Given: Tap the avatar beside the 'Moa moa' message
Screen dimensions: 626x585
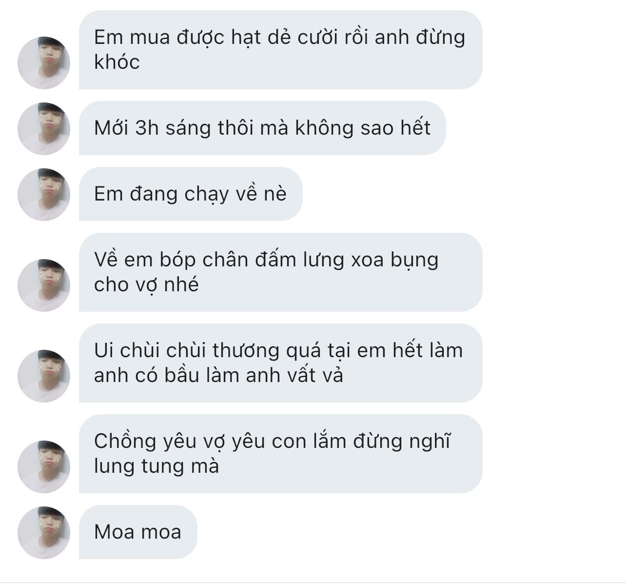Looking at the screenshot, I should coord(44,532).
